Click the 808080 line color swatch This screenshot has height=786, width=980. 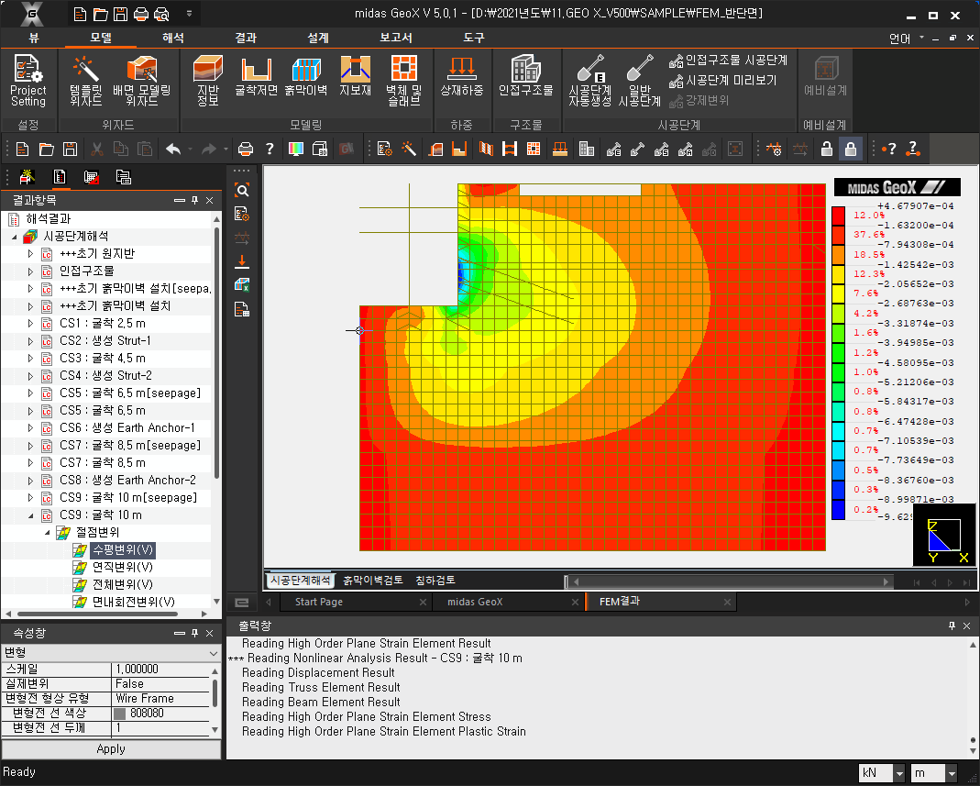pos(120,713)
